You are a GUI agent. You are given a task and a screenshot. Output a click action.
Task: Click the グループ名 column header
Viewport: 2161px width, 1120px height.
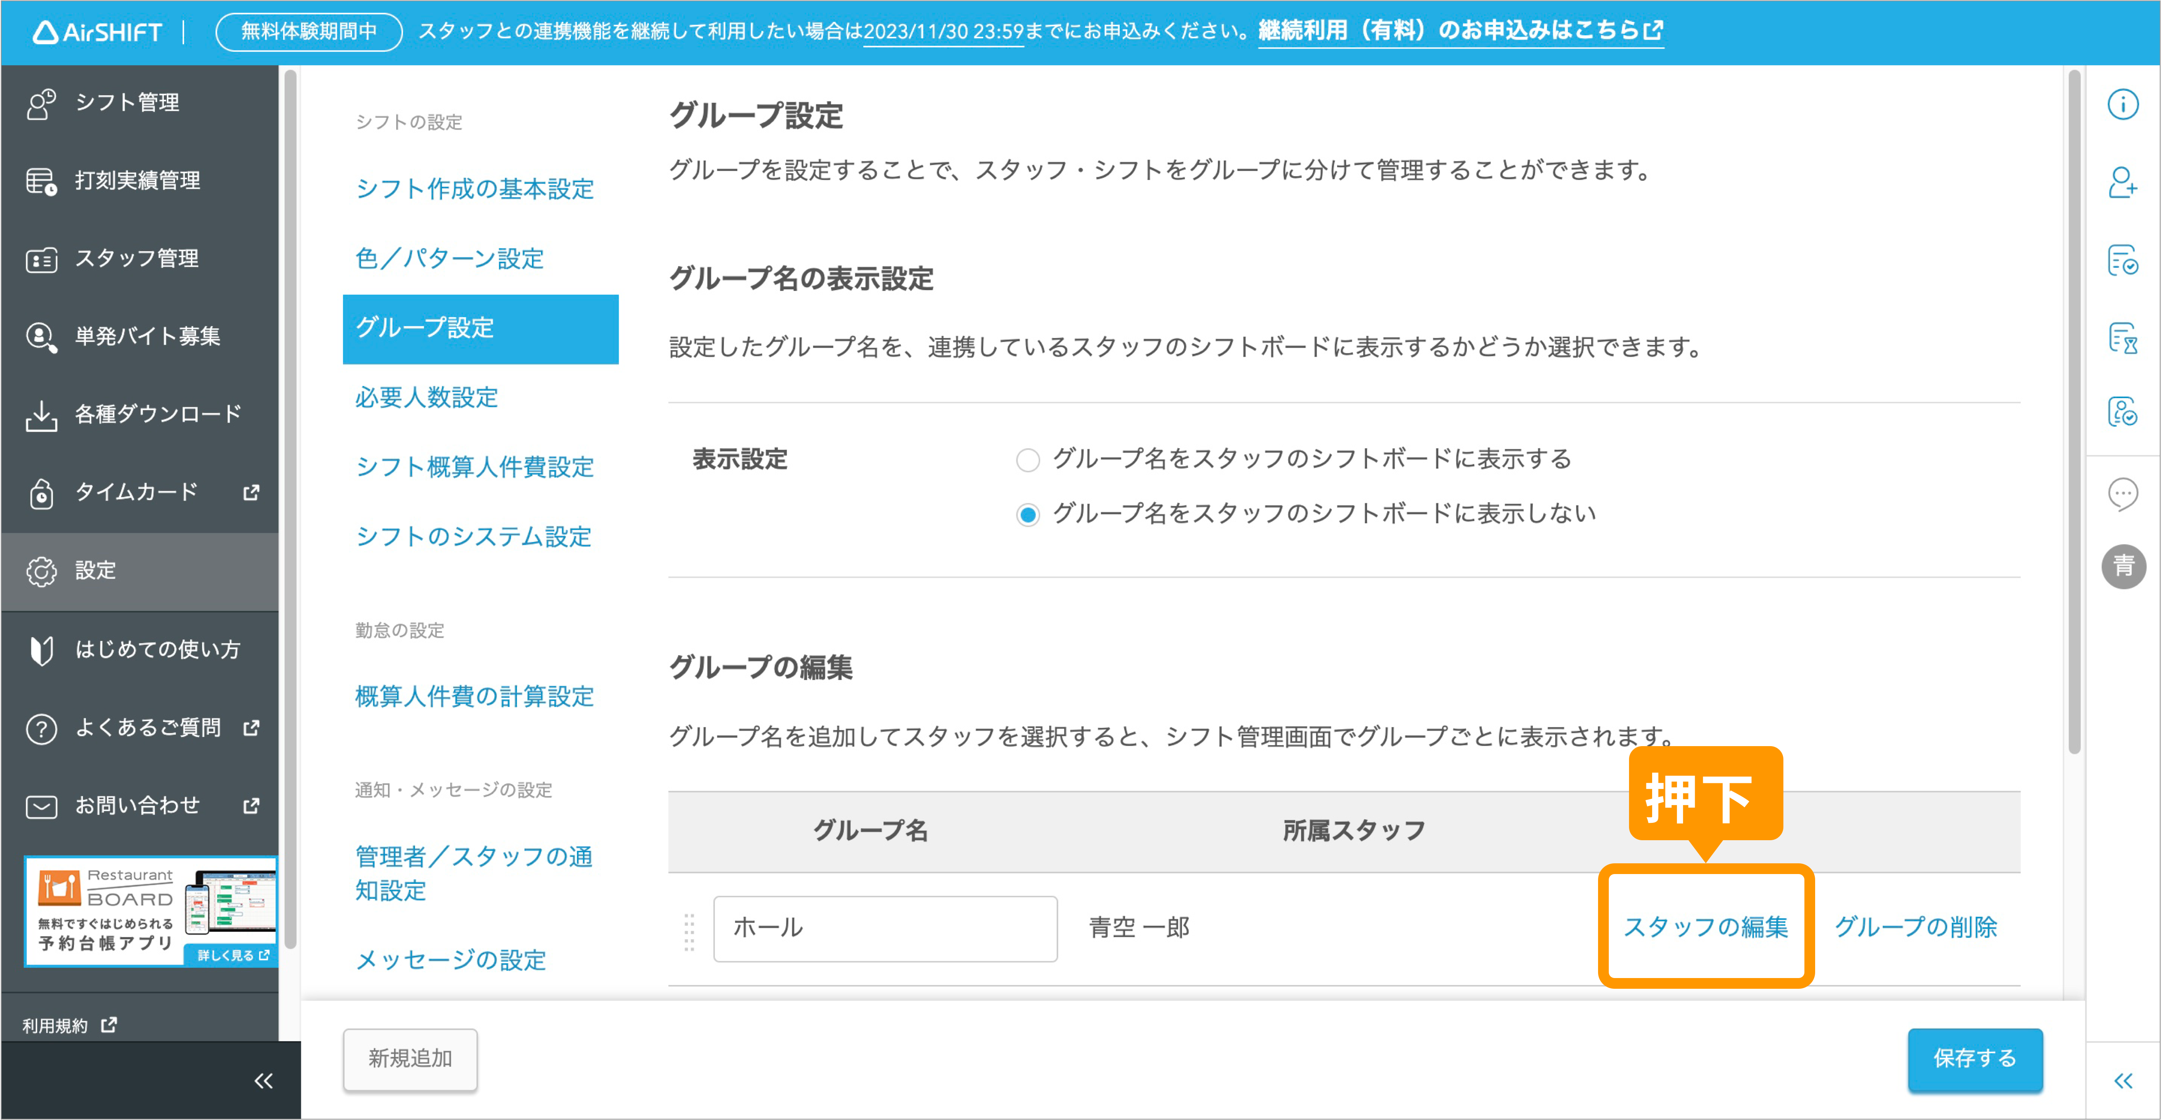pos(870,831)
